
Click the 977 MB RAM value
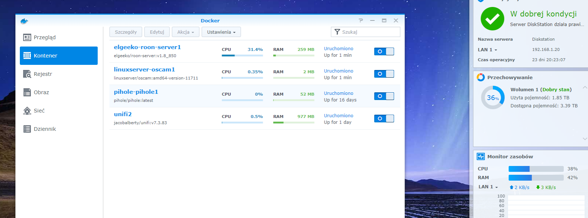tap(306, 117)
